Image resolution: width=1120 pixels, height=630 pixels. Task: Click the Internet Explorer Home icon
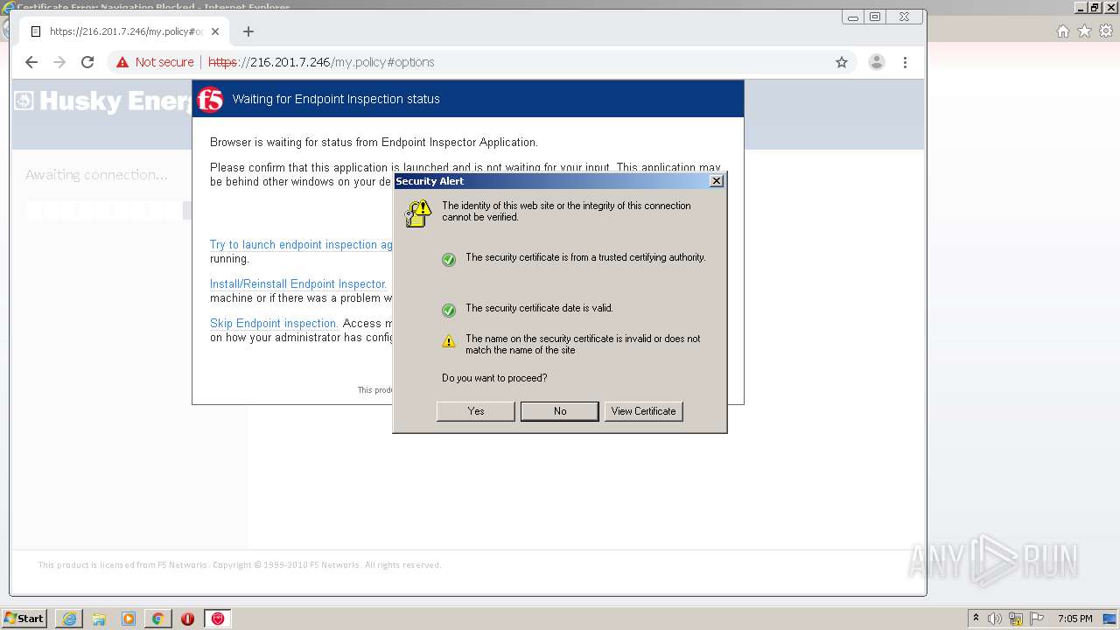coord(1062,31)
